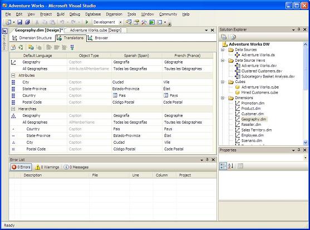Image resolution: width=310 pixels, height=230 pixels.
Task: Click the Alphabetical sort icon in Properties
Action: pyautogui.click(x=230, y=166)
